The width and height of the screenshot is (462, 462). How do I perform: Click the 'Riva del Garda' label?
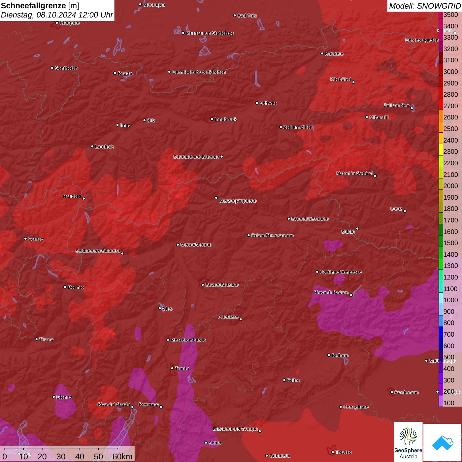tap(114, 404)
